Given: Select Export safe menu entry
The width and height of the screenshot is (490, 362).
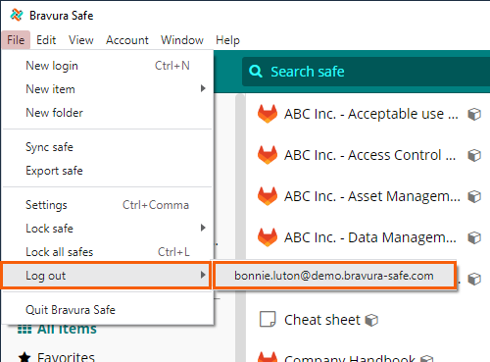Looking at the screenshot, I should [108, 171].
